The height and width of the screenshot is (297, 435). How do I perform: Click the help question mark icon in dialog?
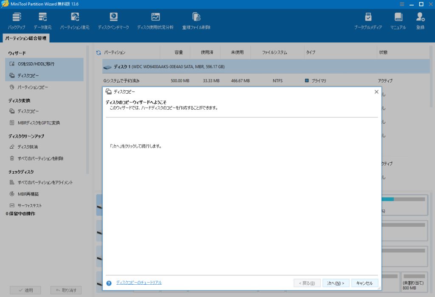[109, 283]
